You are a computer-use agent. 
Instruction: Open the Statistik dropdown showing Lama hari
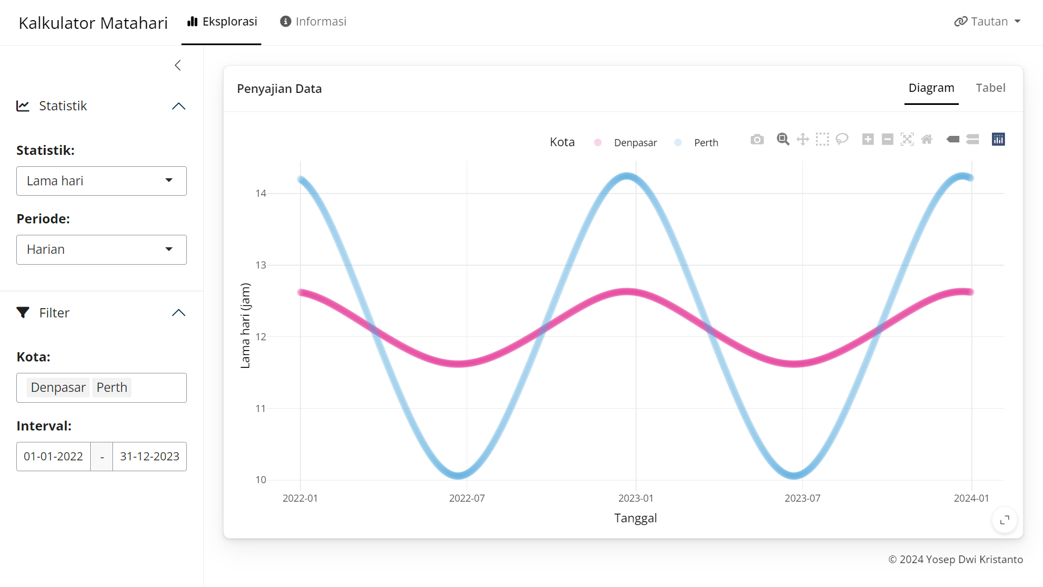click(x=102, y=181)
